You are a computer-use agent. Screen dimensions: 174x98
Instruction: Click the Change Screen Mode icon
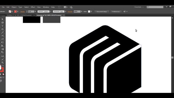tap(1, 81)
